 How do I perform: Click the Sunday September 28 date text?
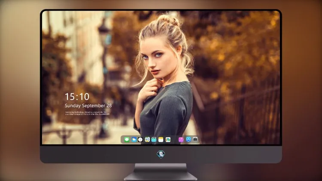(88, 106)
